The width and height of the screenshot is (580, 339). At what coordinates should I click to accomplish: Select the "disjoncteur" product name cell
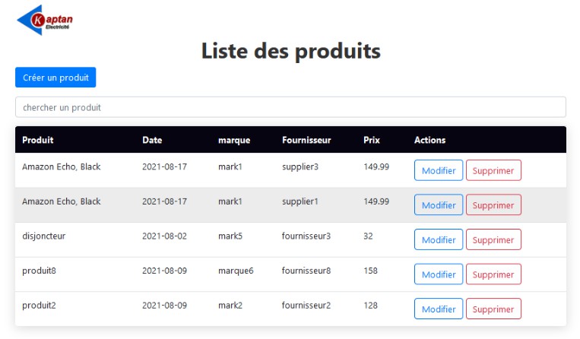(44, 236)
